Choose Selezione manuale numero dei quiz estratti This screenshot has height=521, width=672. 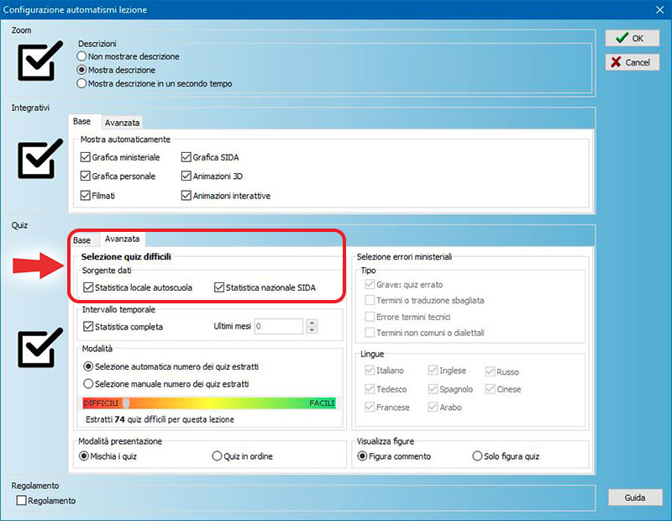89,384
